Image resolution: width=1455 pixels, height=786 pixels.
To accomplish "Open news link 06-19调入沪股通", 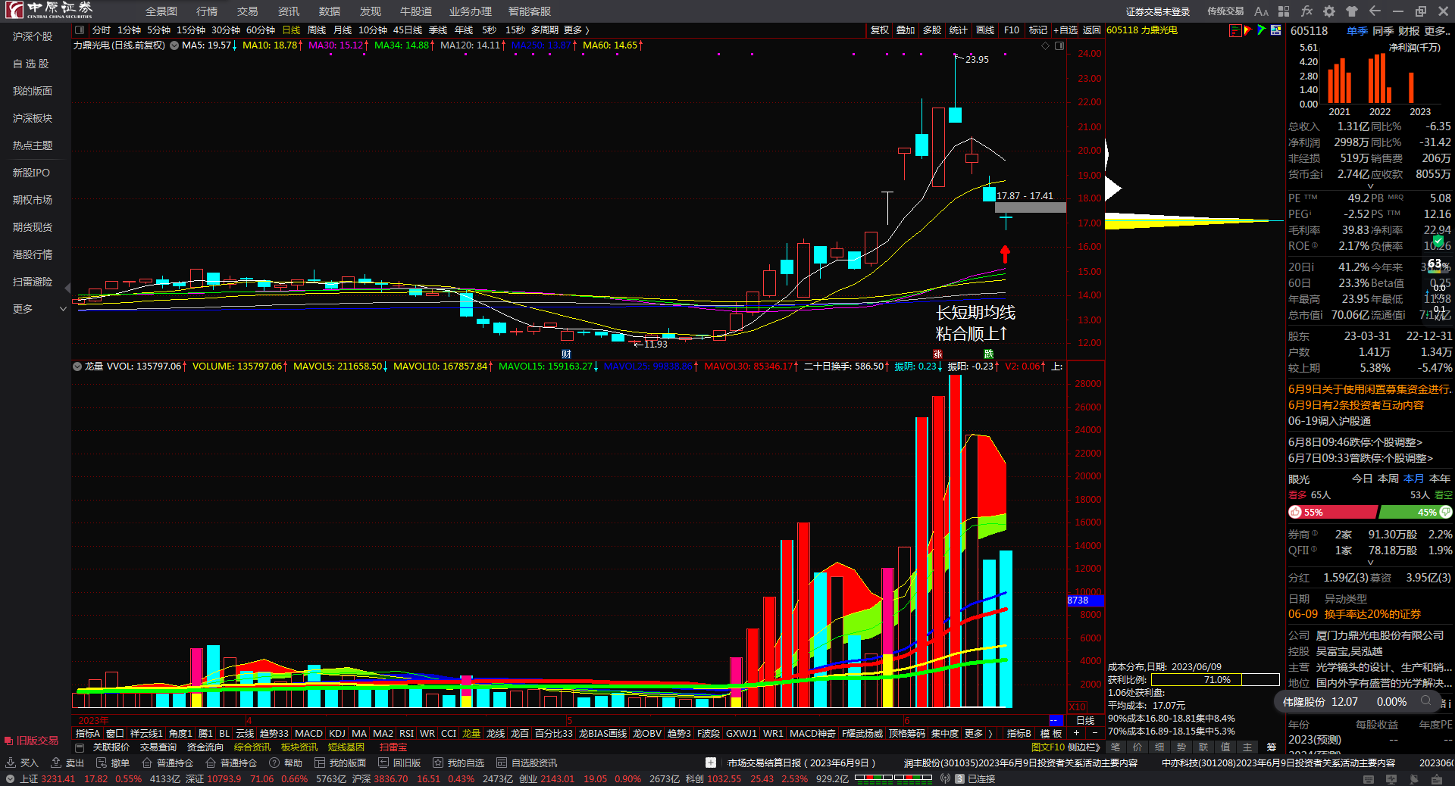I will point(1329,421).
